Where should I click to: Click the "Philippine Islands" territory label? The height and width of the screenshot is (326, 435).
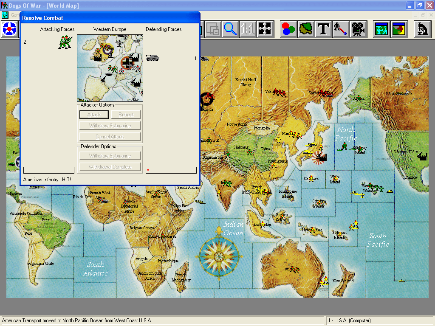pyautogui.click(x=288, y=194)
